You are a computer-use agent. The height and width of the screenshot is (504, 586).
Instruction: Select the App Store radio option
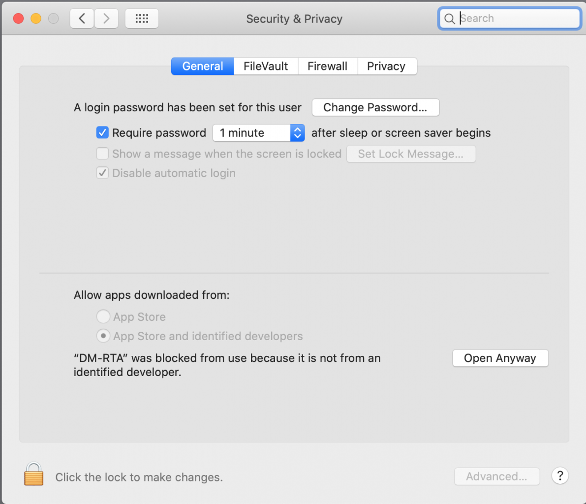(x=103, y=316)
